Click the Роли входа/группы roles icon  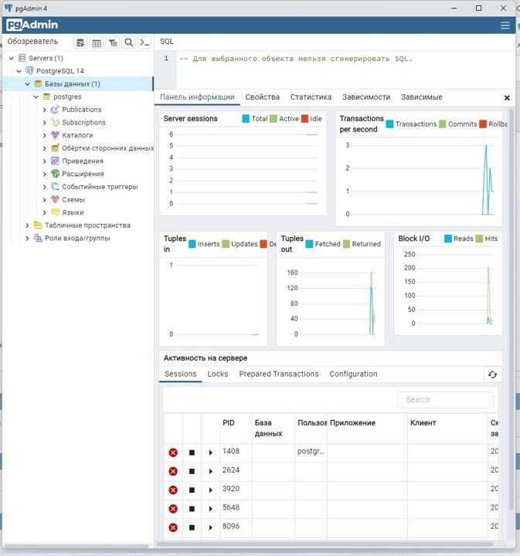pos(38,238)
